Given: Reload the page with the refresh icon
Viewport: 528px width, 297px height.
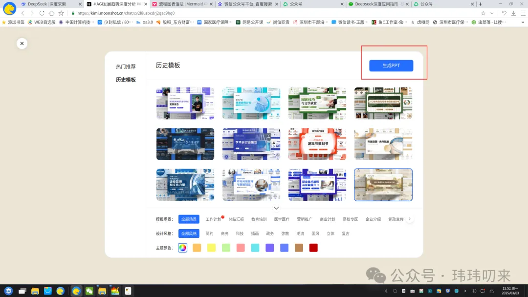Looking at the screenshot, I should 42,13.
